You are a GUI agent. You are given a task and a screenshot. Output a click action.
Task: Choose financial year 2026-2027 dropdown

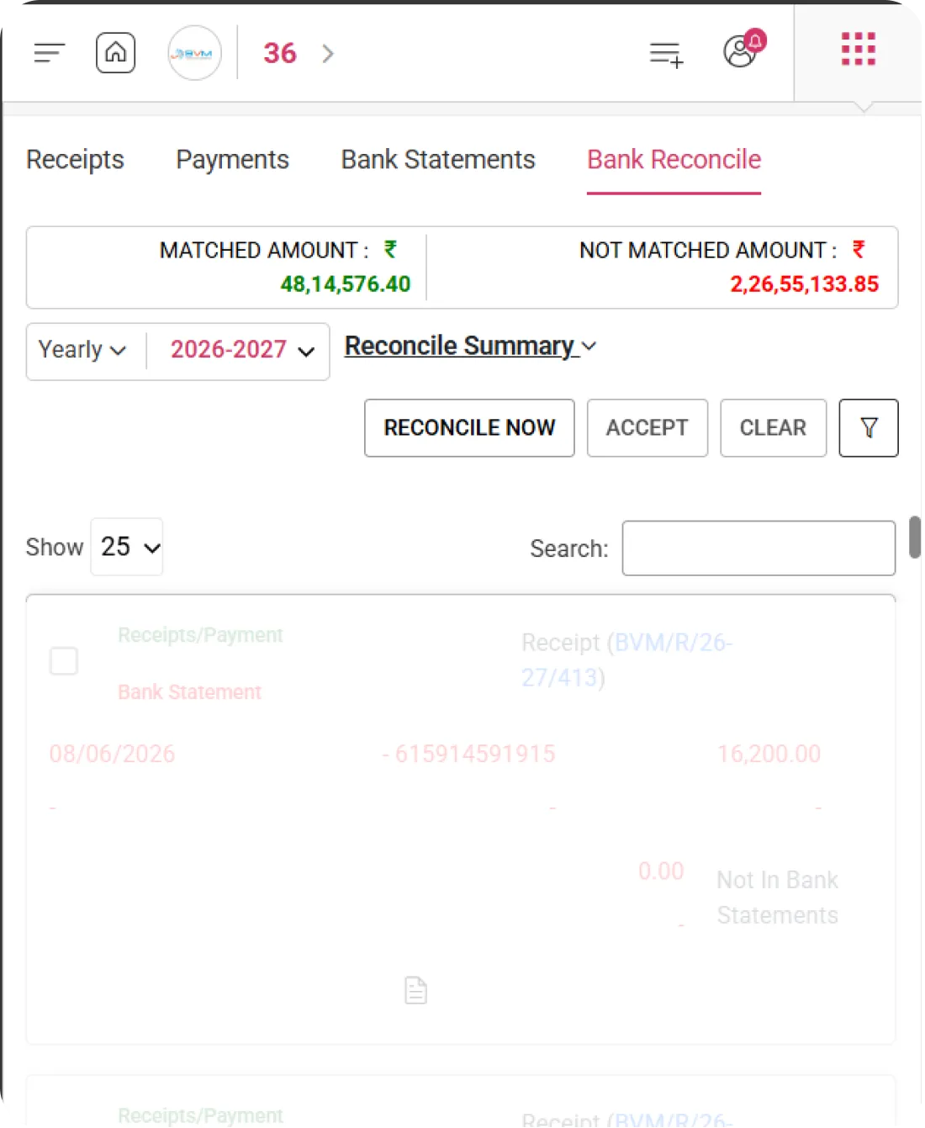point(242,350)
